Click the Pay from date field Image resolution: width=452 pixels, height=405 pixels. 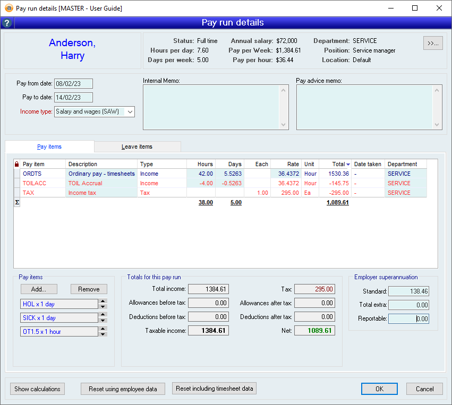point(73,83)
